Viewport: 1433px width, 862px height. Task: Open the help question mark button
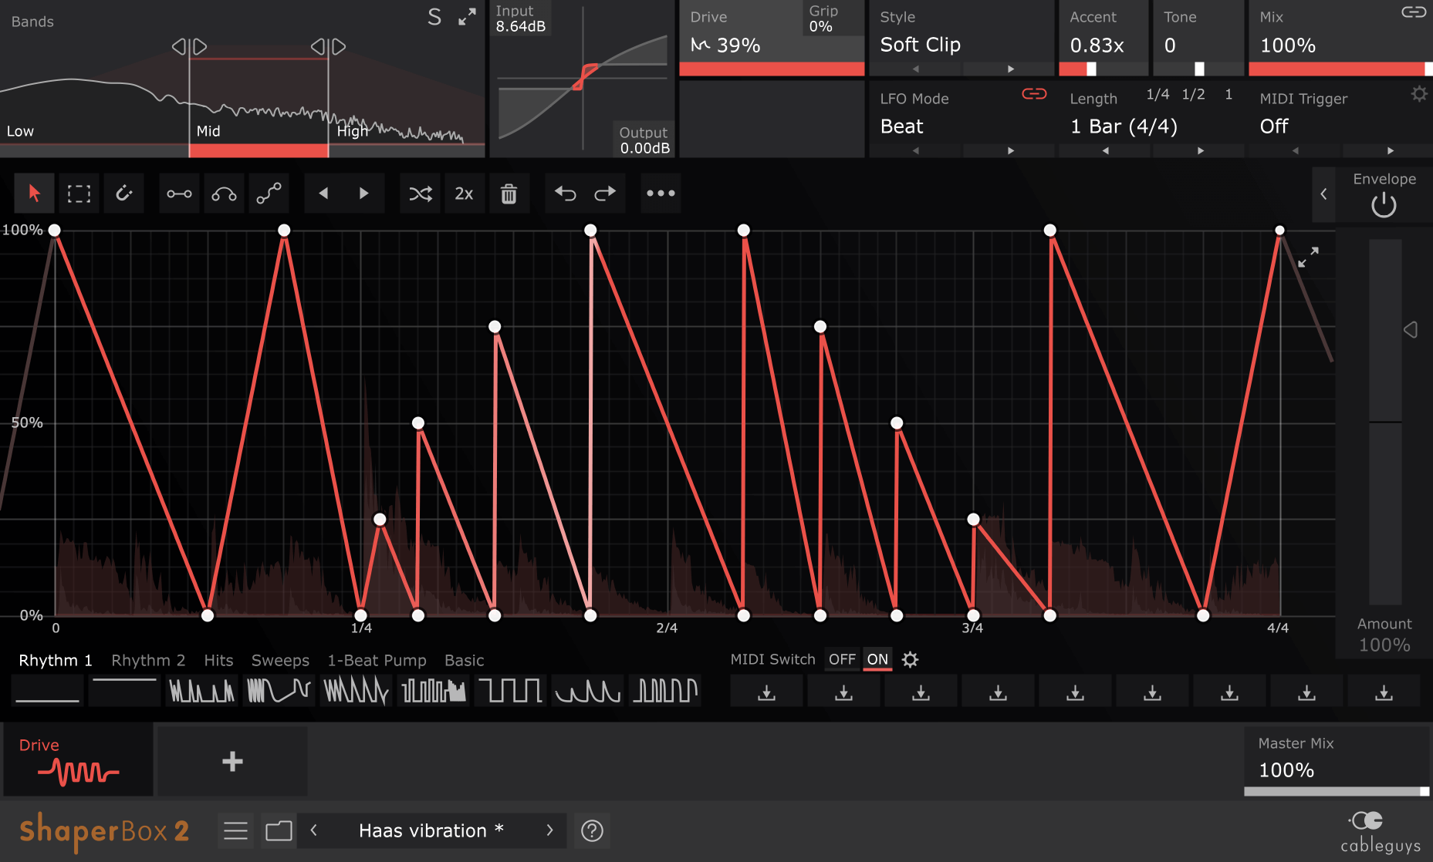pos(592,830)
